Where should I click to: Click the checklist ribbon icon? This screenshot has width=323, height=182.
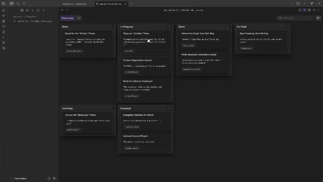tap(4, 43)
